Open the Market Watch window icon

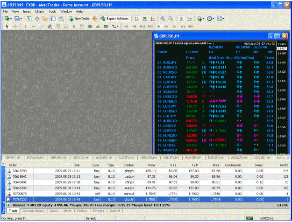click(29, 19)
